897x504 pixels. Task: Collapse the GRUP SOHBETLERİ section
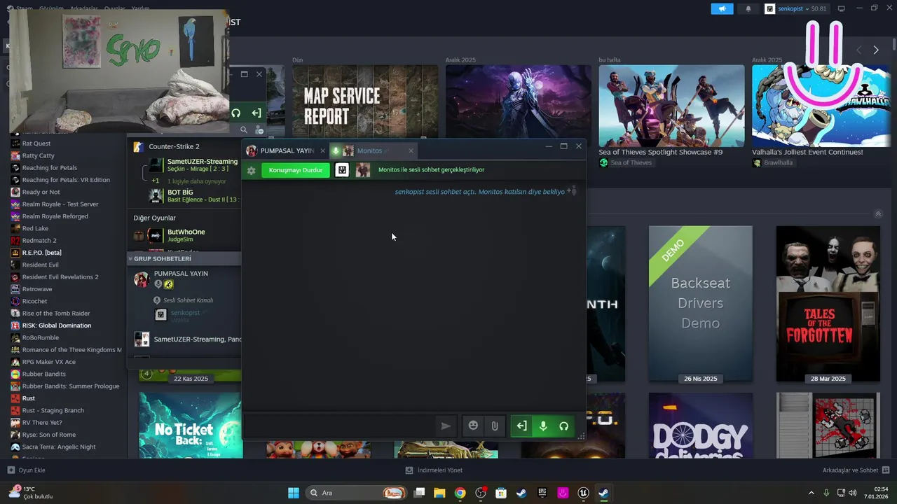tap(130, 258)
